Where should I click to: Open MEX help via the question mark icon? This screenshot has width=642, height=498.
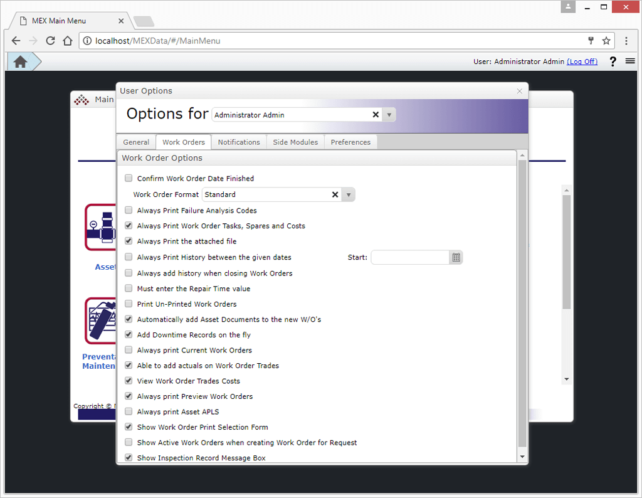click(x=613, y=61)
